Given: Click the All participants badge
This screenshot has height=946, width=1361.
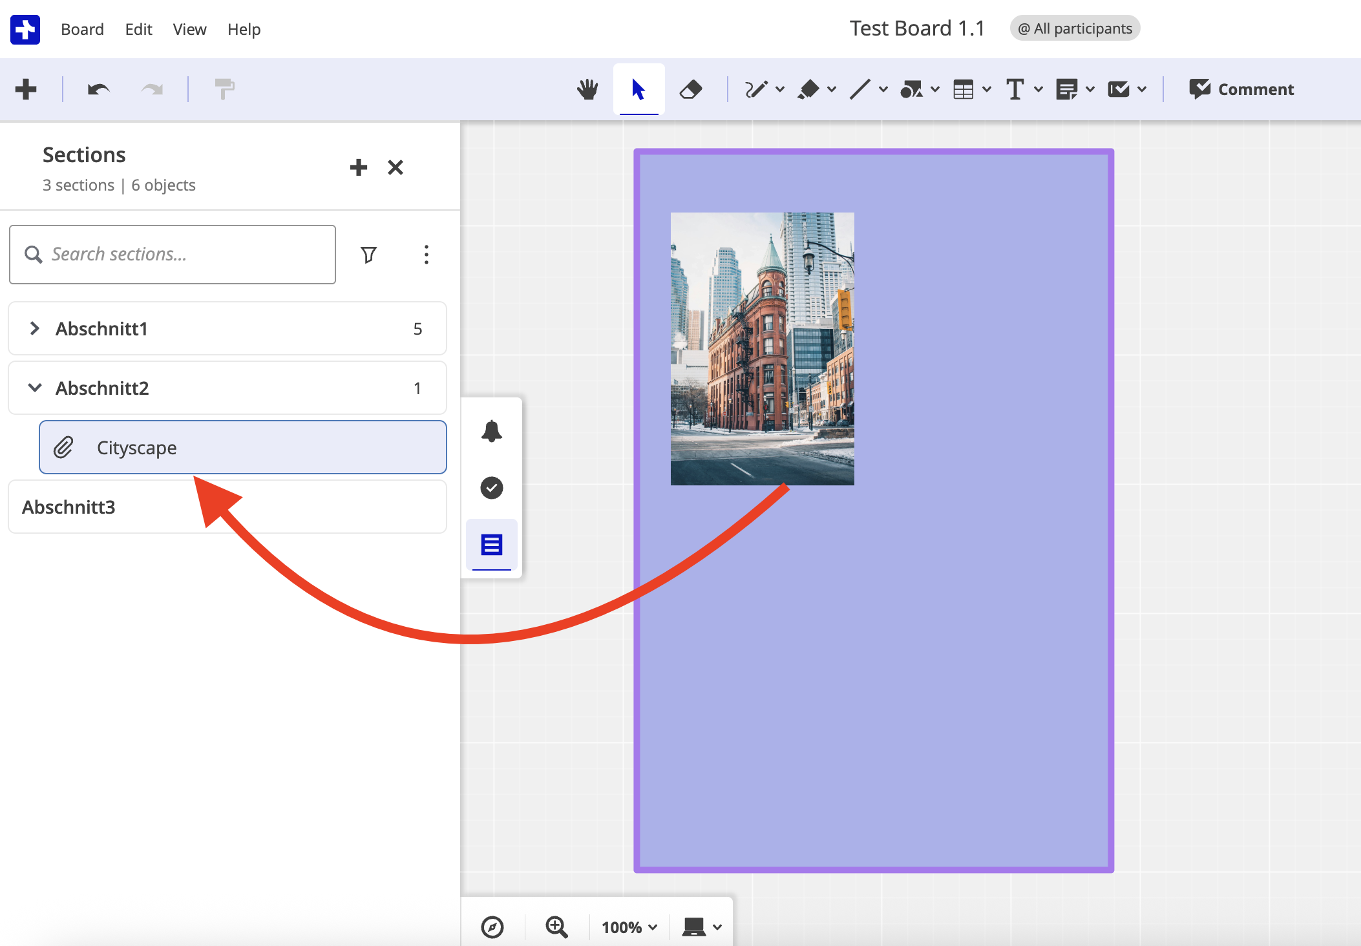Looking at the screenshot, I should click(x=1075, y=28).
